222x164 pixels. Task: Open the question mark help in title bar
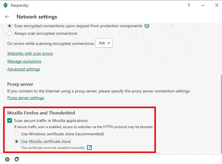pos(189,5)
